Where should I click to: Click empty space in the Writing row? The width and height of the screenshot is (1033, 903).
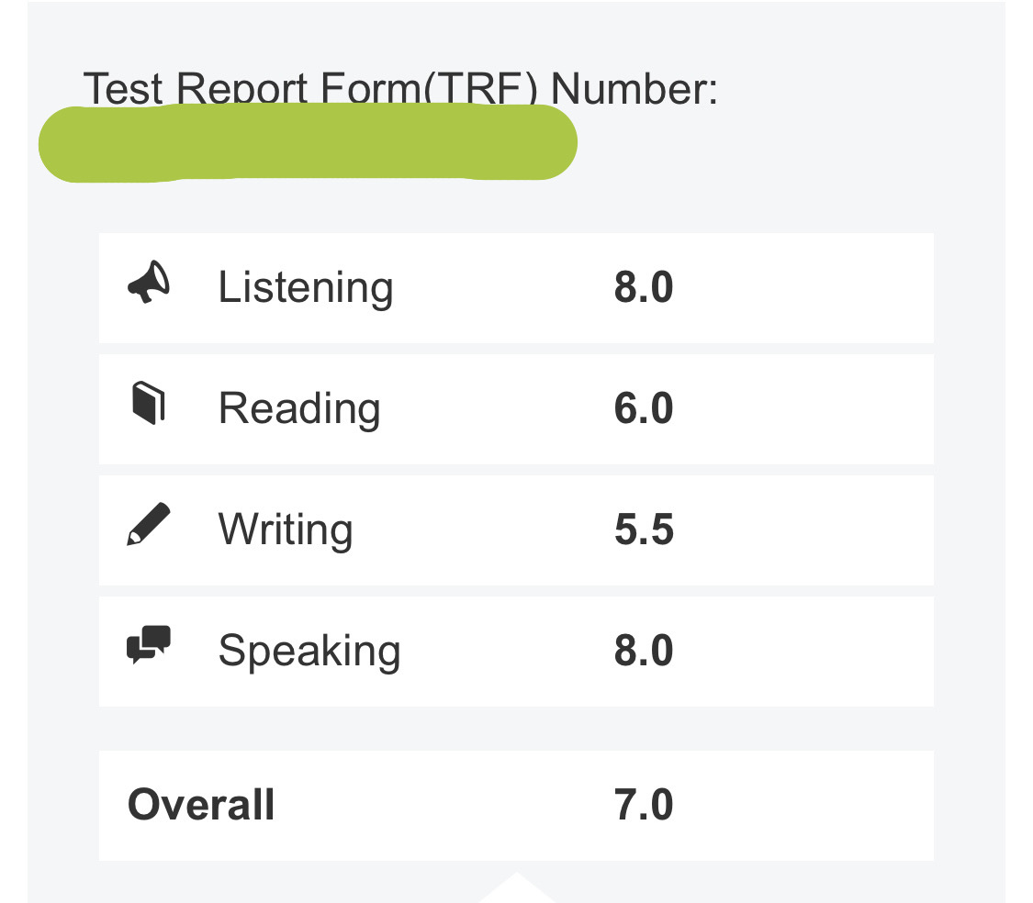point(803,530)
